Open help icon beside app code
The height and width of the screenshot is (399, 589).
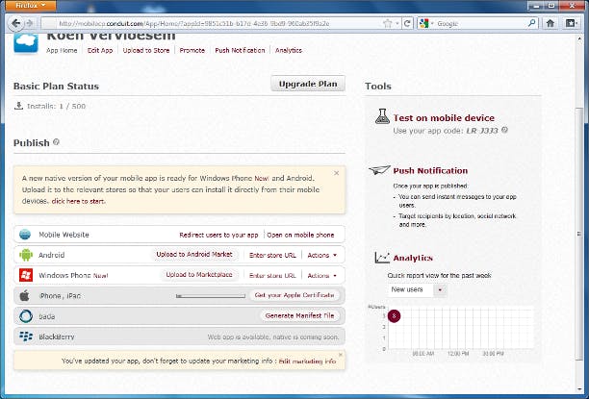pyautogui.click(x=505, y=130)
